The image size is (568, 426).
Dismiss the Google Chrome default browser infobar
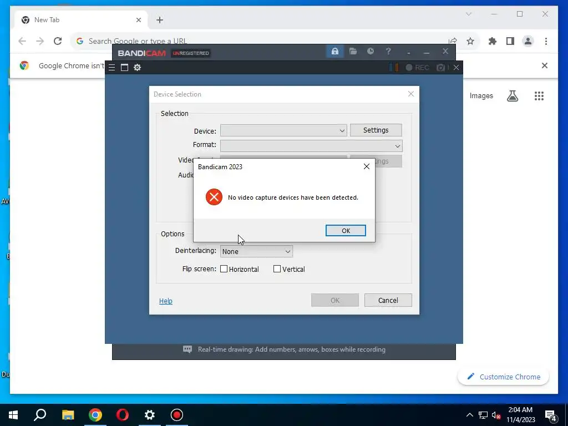click(x=545, y=65)
